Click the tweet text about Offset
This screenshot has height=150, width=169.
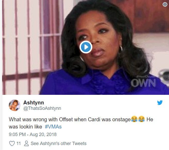point(81,123)
